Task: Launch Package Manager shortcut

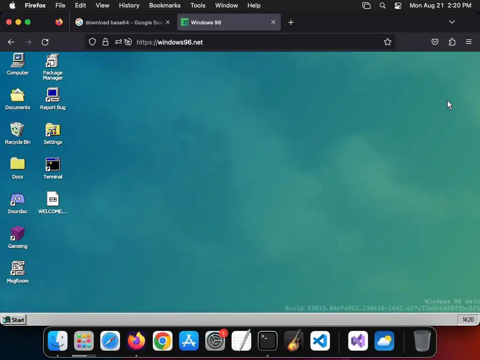Action: coord(52,67)
